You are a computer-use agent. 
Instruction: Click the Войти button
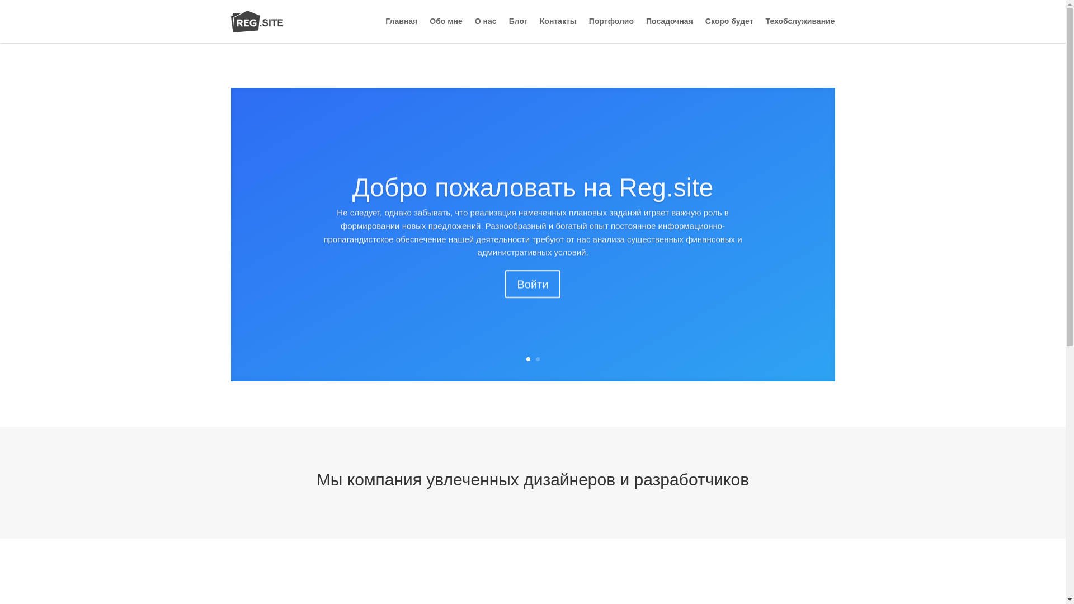click(533, 284)
